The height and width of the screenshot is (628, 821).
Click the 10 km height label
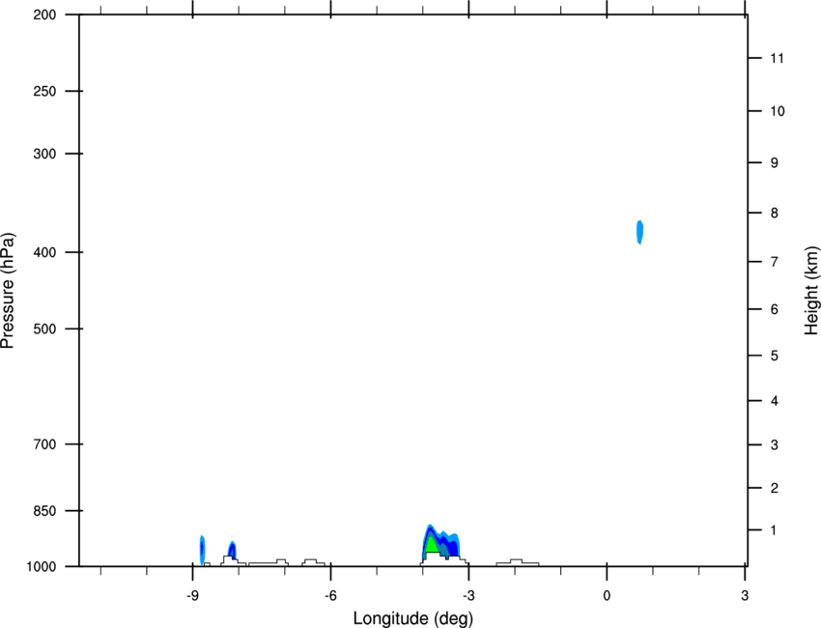tap(777, 111)
